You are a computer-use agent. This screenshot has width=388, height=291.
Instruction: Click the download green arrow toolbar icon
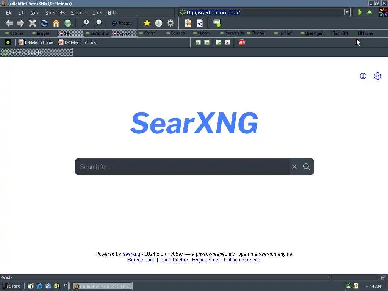(217, 23)
